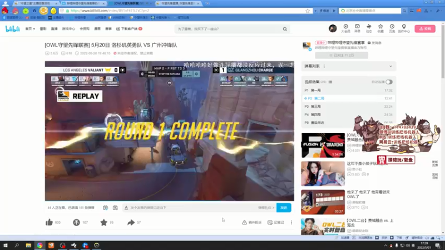445x250 pixels.
Task: Click the danmaku font style 'A' icon
Action: click(x=126, y=207)
